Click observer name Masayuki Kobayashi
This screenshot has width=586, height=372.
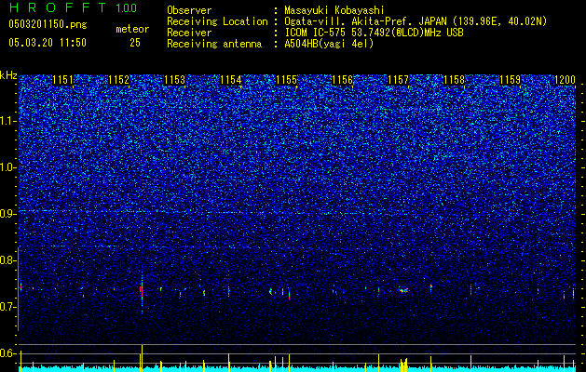coord(334,11)
